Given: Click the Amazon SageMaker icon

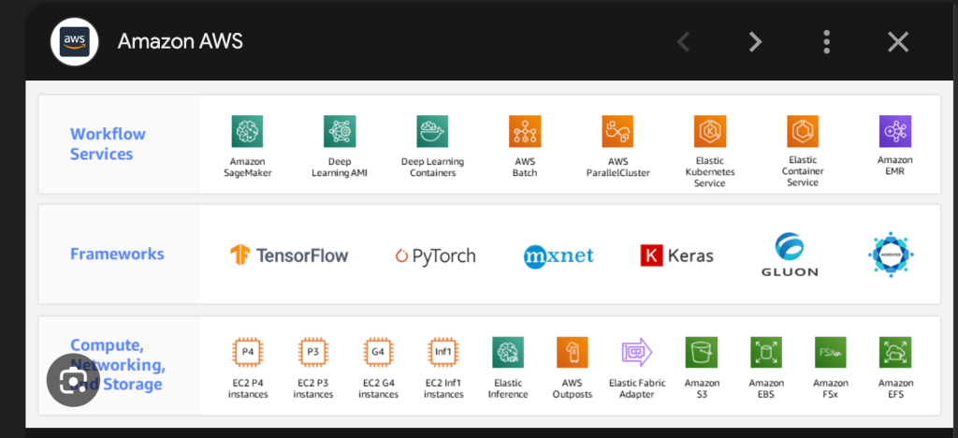Looking at the screenshot, I should [247, 131].
